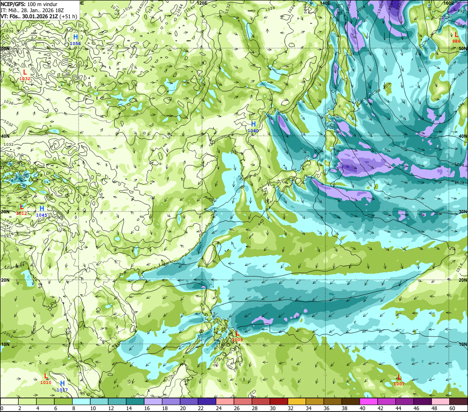Click the left-edge 10N latitude label
The height and width of the screenshot is (412, 468).
click(x=5, y=344)
